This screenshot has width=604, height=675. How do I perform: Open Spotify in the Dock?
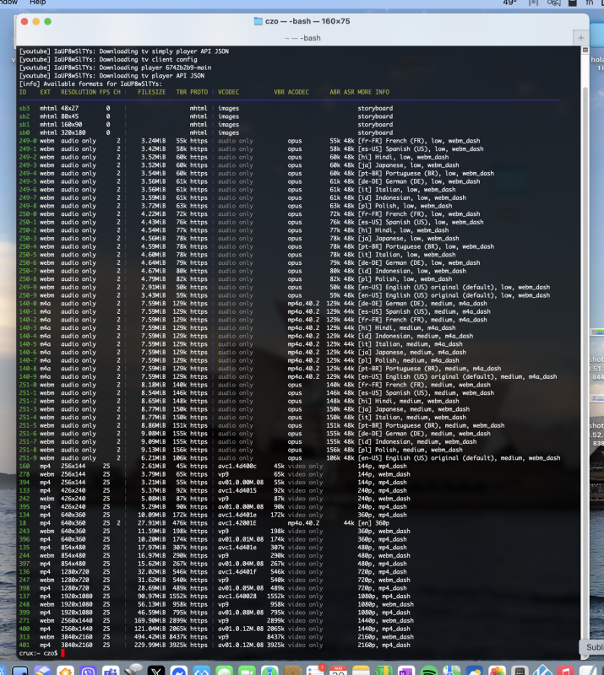[x=428, y=670]
